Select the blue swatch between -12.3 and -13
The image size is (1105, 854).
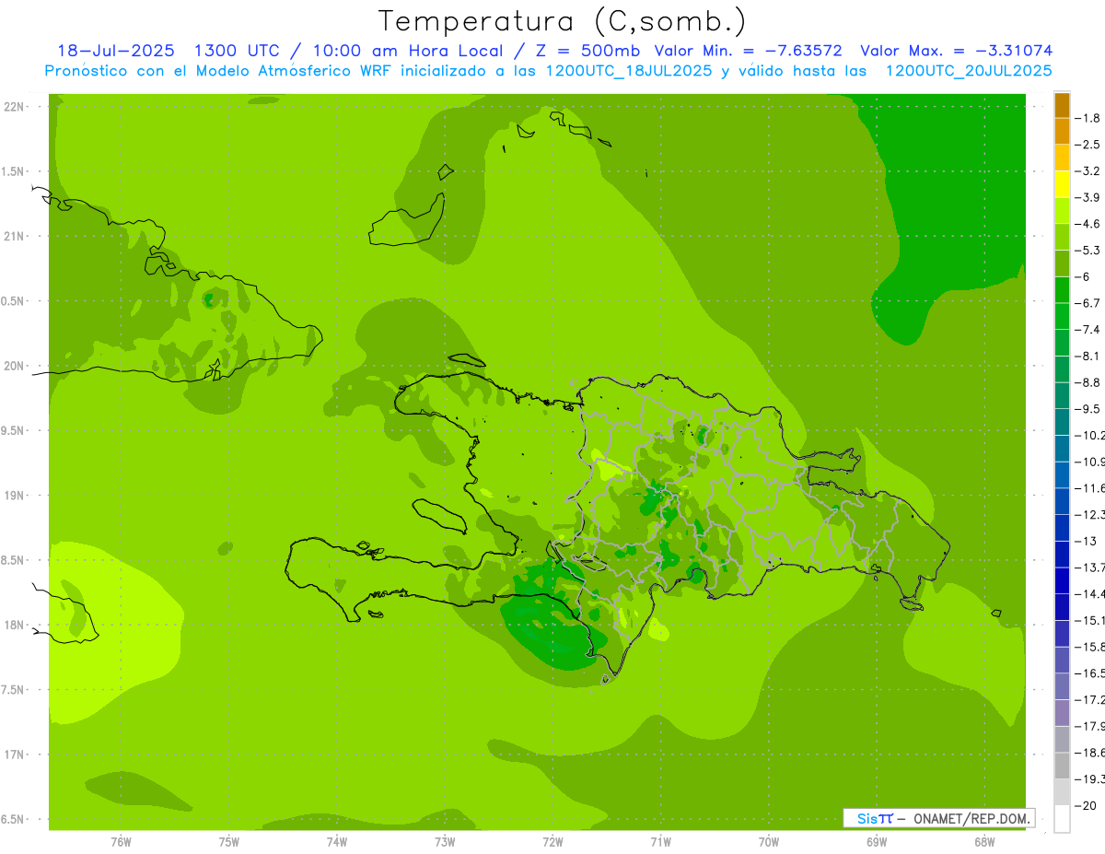click(x=1062, y=528)
